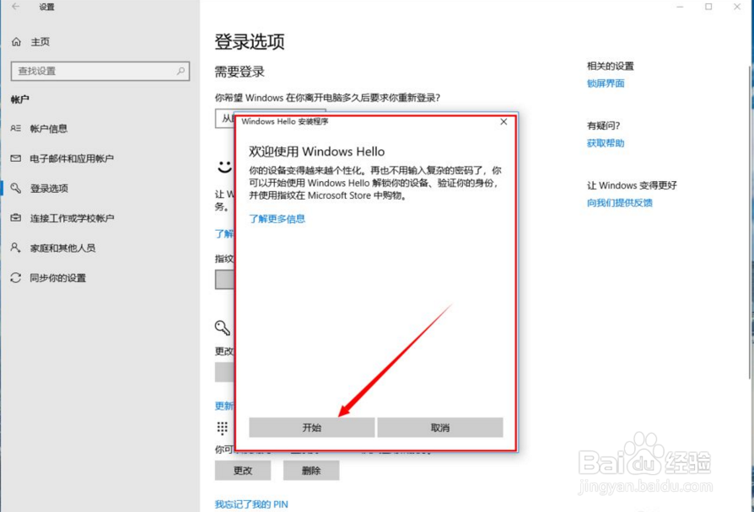Click the home icon in sidebar
This screenshot has width=754, height=512.
click(x=16, y=42)
